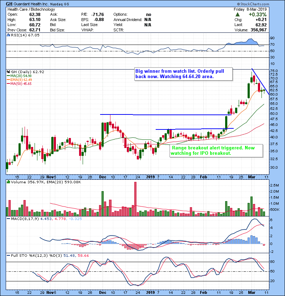Viewport: 285px width, 296px height.
Task: Click the +0.33% percent change
Action: point(258,15)
